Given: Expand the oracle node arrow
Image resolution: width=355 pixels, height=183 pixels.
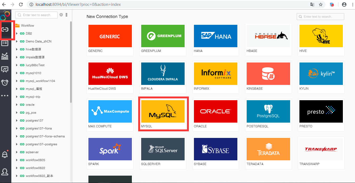Looking at the screenshot, I should pyautogui.click(x=17, y=105).
